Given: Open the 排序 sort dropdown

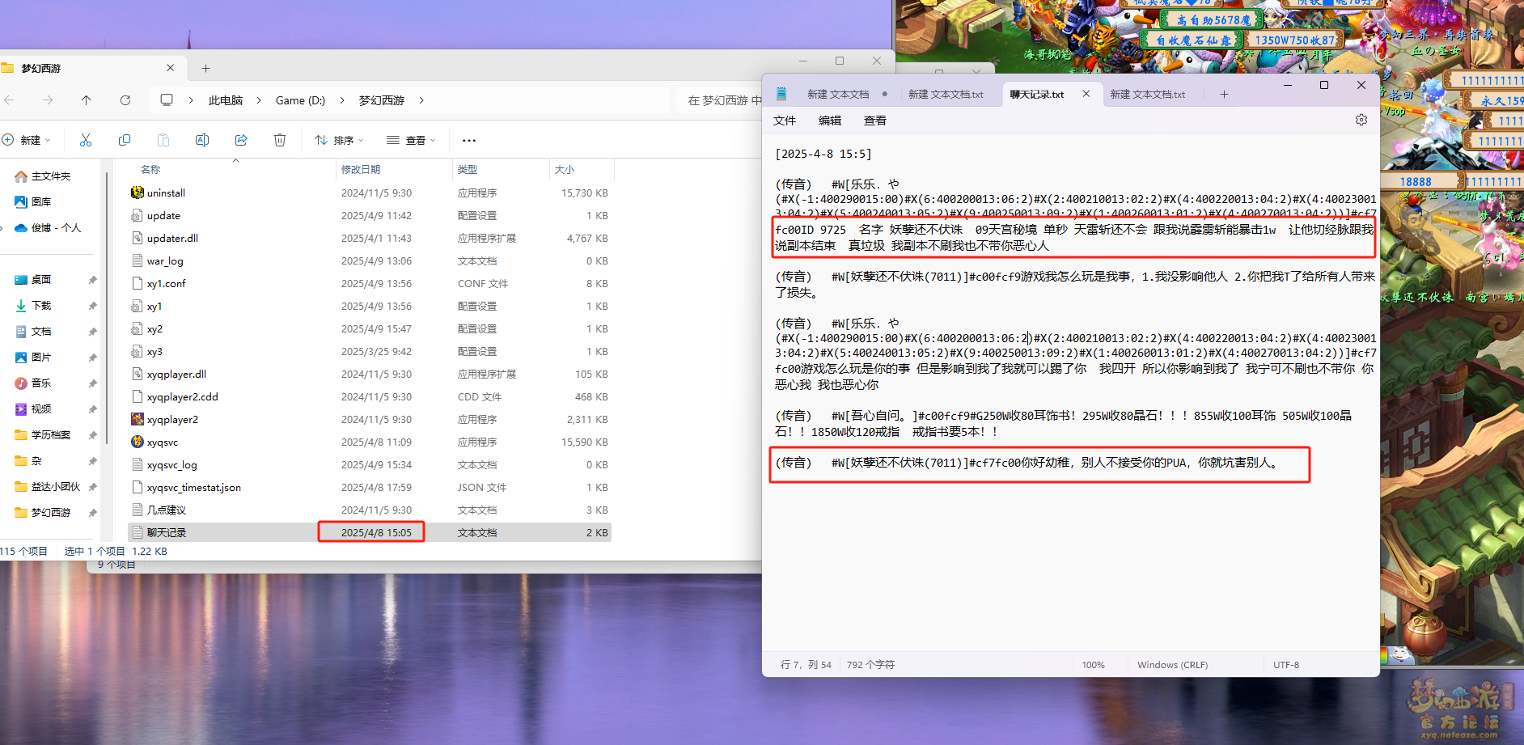Looking at the screenshot, I should point(340,140).
